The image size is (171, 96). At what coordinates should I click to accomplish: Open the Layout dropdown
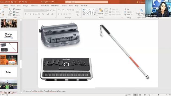point(17,10)
